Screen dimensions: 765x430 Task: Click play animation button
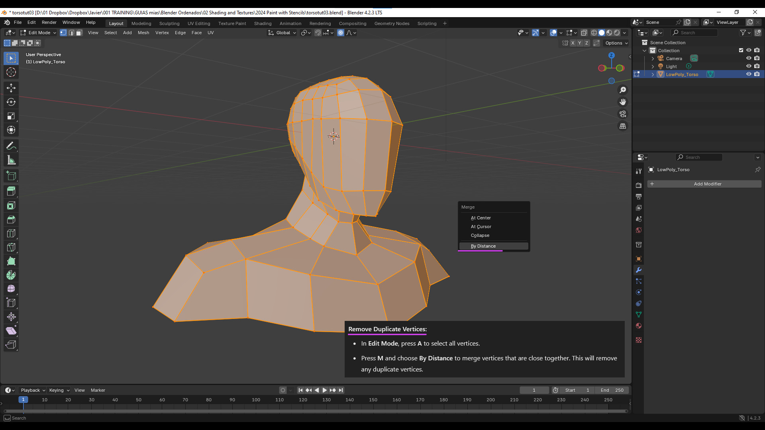(325, 390)
